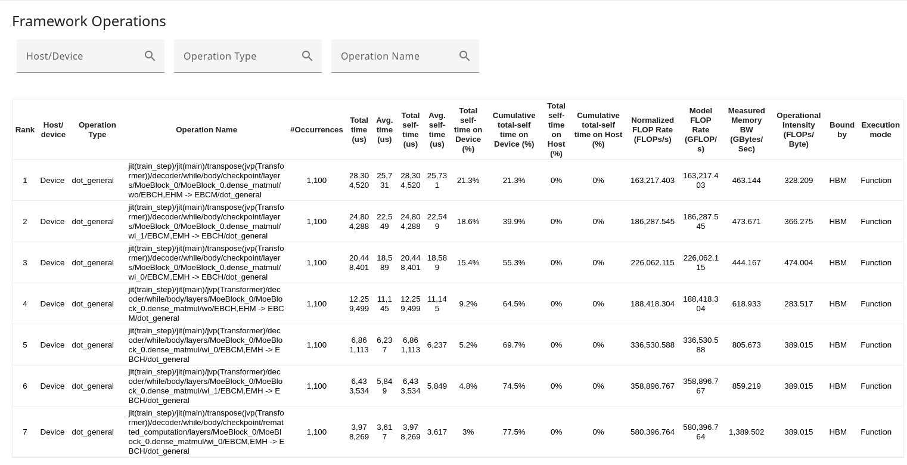Click the Operation Name filter field
The width and height of the screenshot is (907, 465).
point(393,56)
